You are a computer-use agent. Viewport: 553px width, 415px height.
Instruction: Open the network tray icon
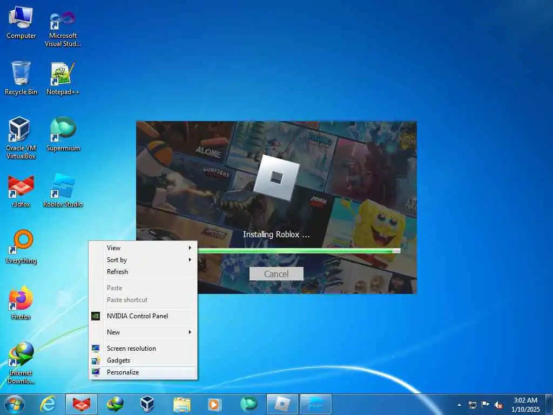(472, 405)
